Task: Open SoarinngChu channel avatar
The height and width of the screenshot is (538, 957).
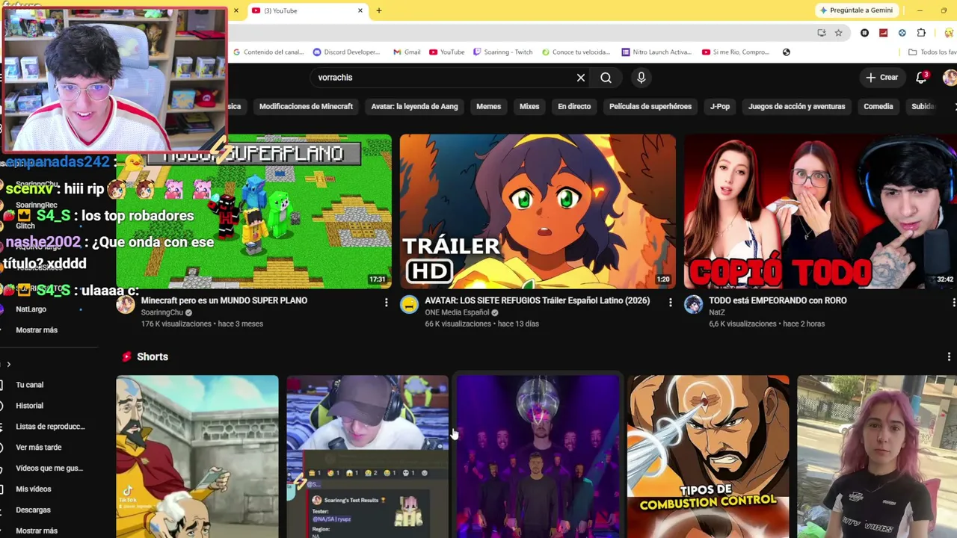Action: pyautogui.click(x=126, y=304)
